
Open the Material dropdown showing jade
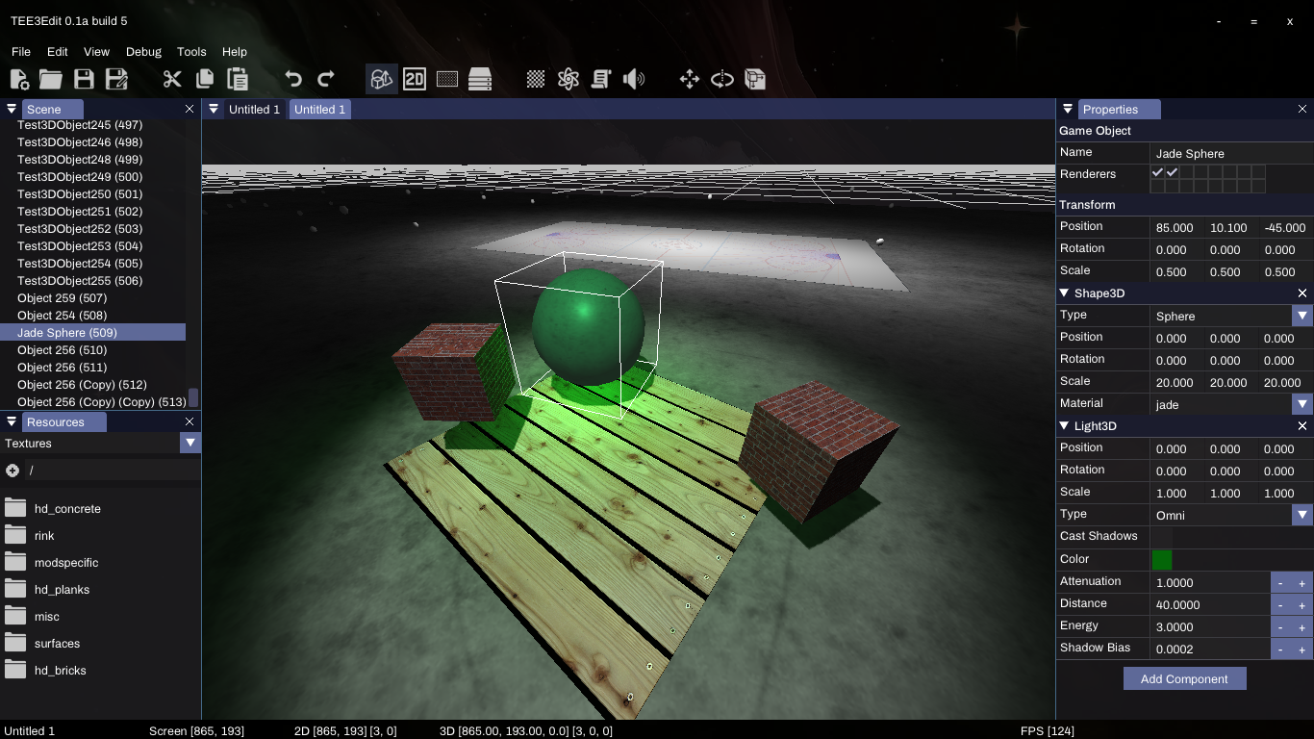pos(1303,404)
